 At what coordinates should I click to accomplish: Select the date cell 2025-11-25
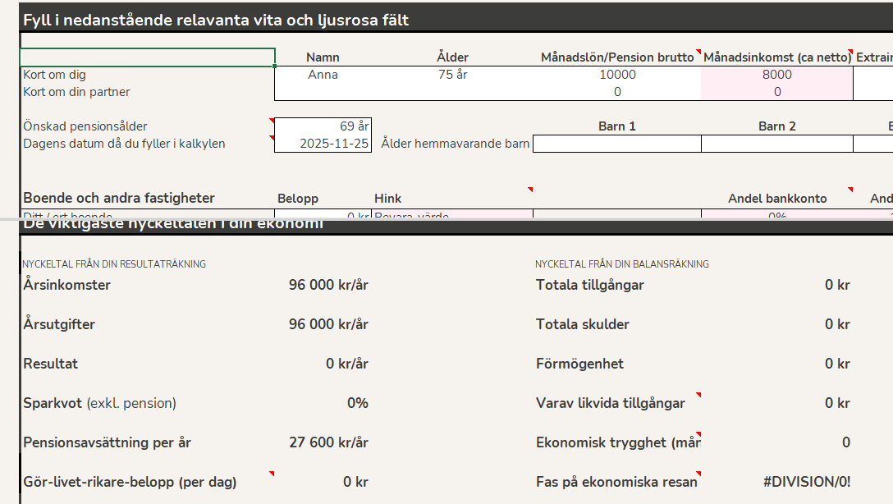click(323, 144)
